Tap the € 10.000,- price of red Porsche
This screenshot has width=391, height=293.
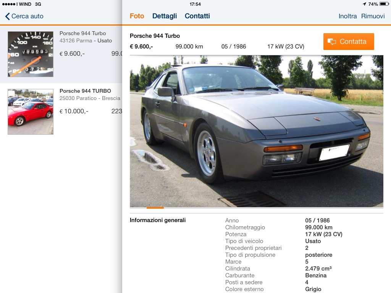(x=74, y=111)
